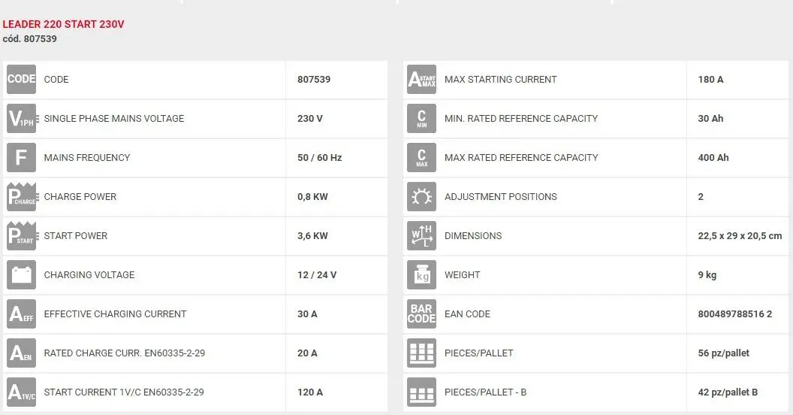
Task: Click the product code 807539 value cell
Action: [x=314, y=79]
